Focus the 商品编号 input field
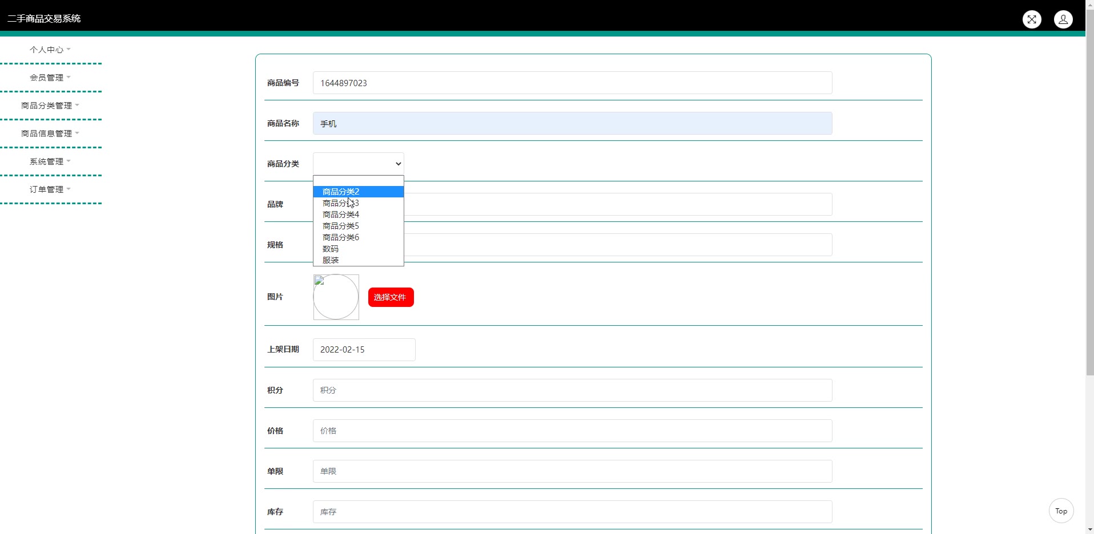 click(x=572, y=83)
